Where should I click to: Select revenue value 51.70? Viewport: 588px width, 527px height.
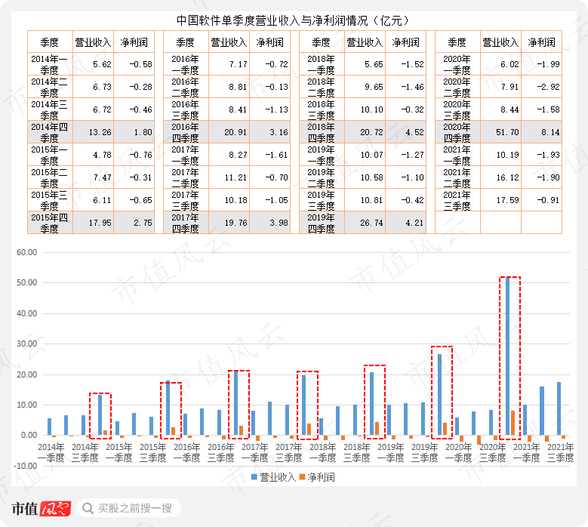pos(507,132)
